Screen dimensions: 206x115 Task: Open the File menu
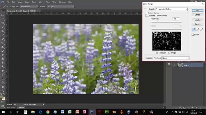point(8,2)
